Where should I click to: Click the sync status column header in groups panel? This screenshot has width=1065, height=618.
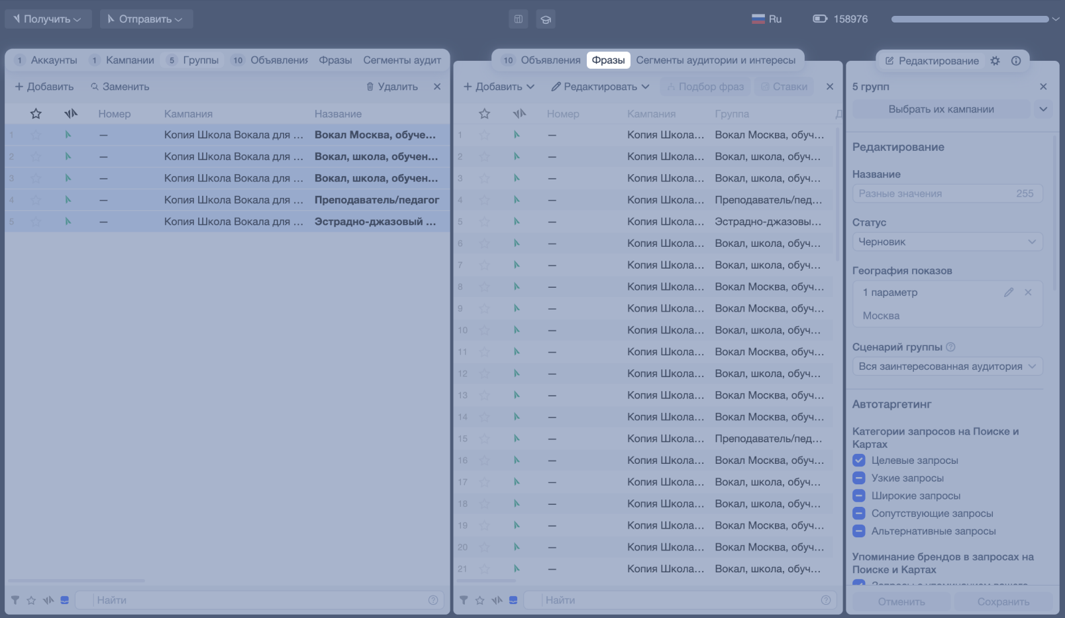(71, 114)
